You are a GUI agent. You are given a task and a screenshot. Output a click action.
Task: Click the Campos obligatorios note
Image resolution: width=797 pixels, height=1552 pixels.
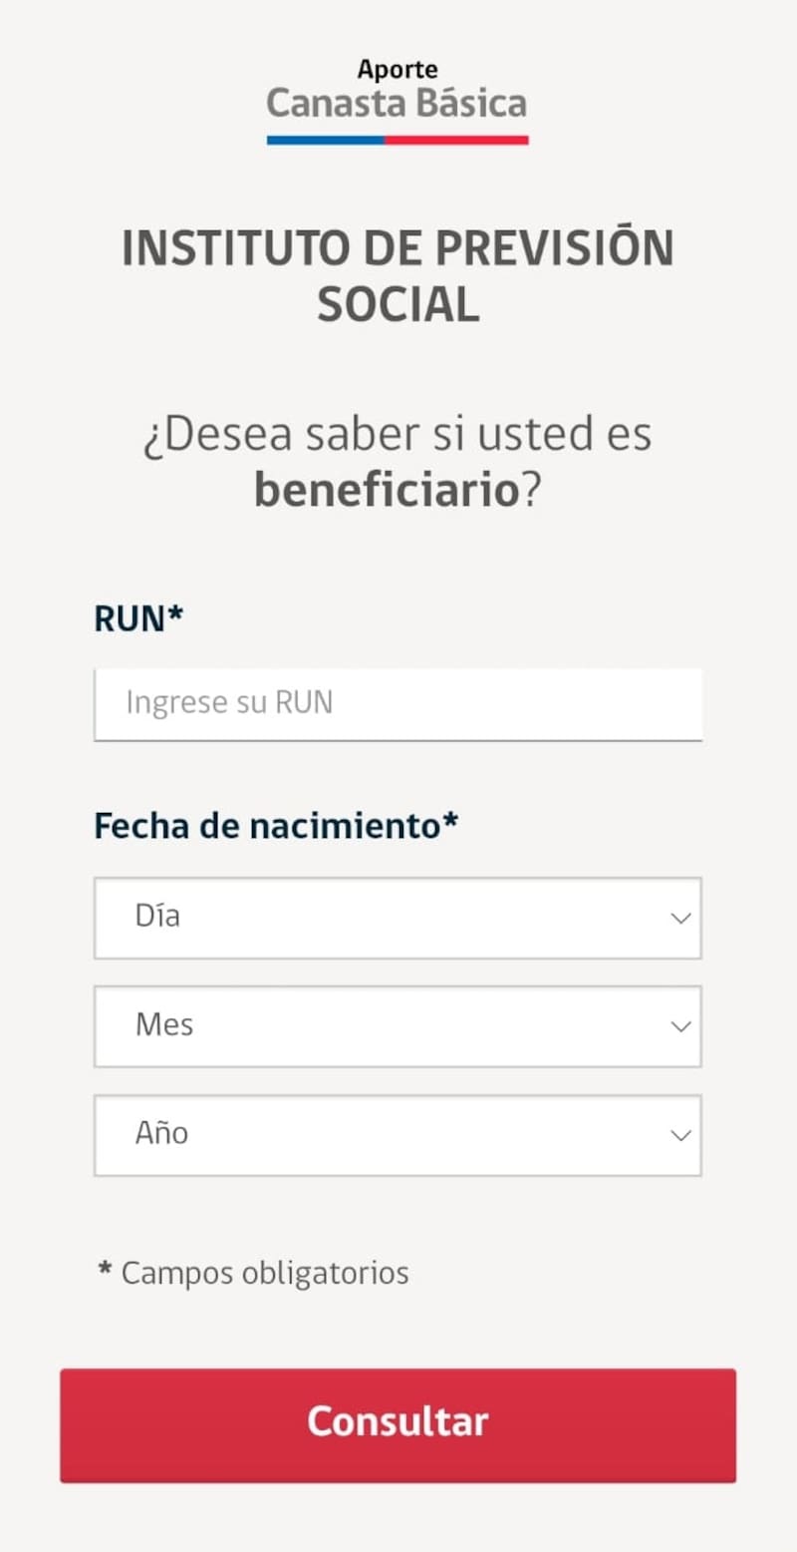tap(264, 1273)
